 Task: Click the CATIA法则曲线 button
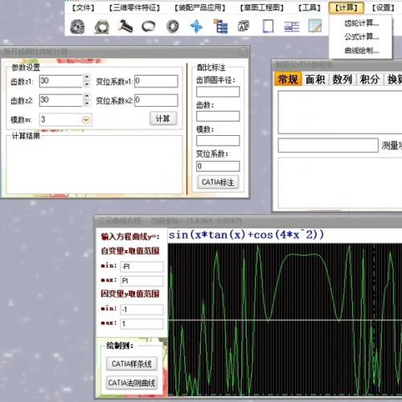132,383
